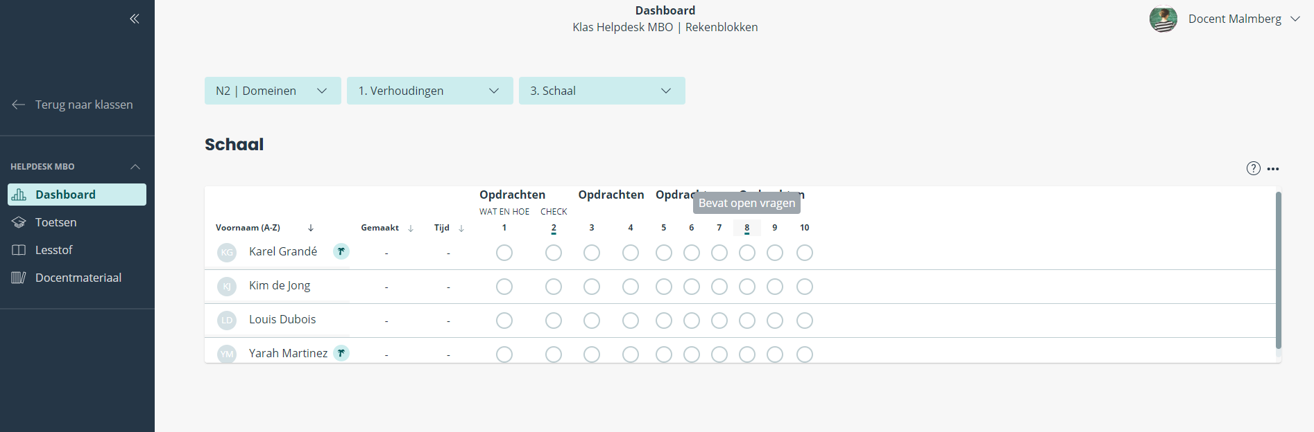Image resolution: width=1314 pixels, height=432 pixels.
Task: Click the Dashboard bar chart icon
Action: 19,195
